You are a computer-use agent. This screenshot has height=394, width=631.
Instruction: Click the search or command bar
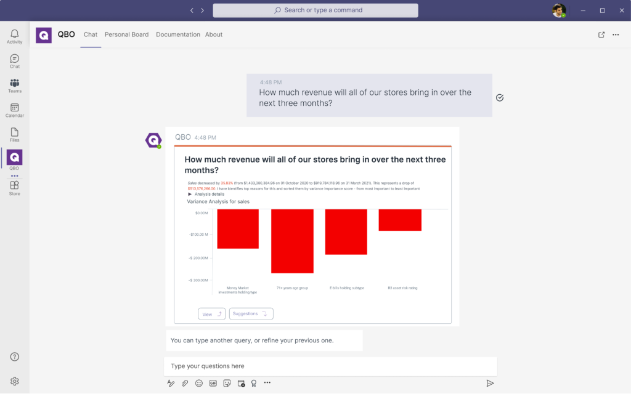pos(315,10)
